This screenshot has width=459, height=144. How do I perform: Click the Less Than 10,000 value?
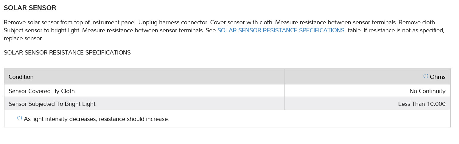coord(422,104)
